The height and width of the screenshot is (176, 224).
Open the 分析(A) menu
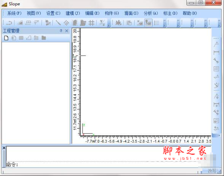click(x=151, y=13)
